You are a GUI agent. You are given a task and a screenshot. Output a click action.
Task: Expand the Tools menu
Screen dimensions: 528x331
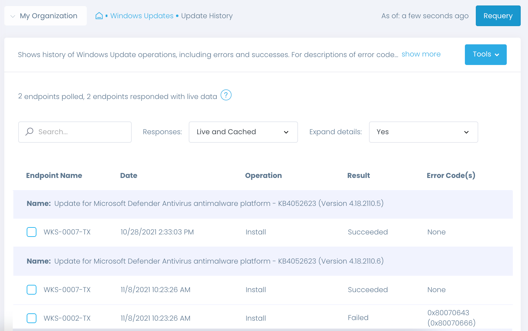[x=486, y=55]
